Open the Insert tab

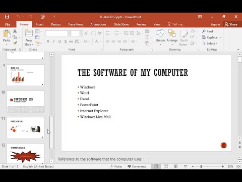(40, 24)
